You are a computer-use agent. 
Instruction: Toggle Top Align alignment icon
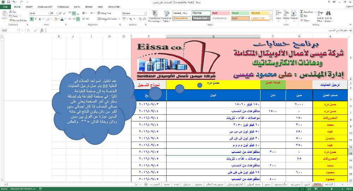tap(70, 13)
